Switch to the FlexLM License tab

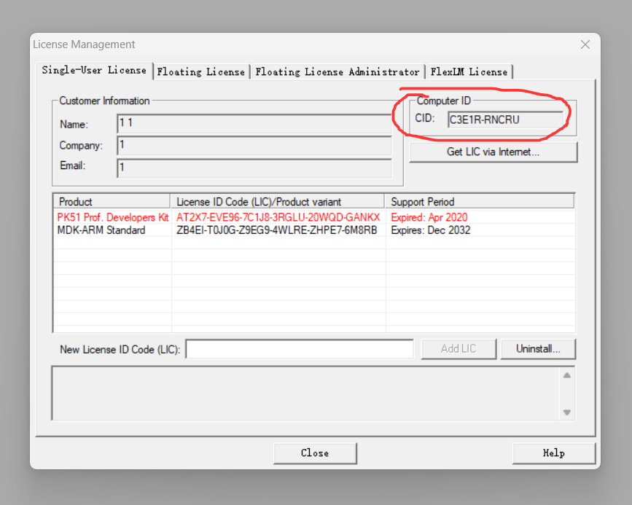coord(469,71)
